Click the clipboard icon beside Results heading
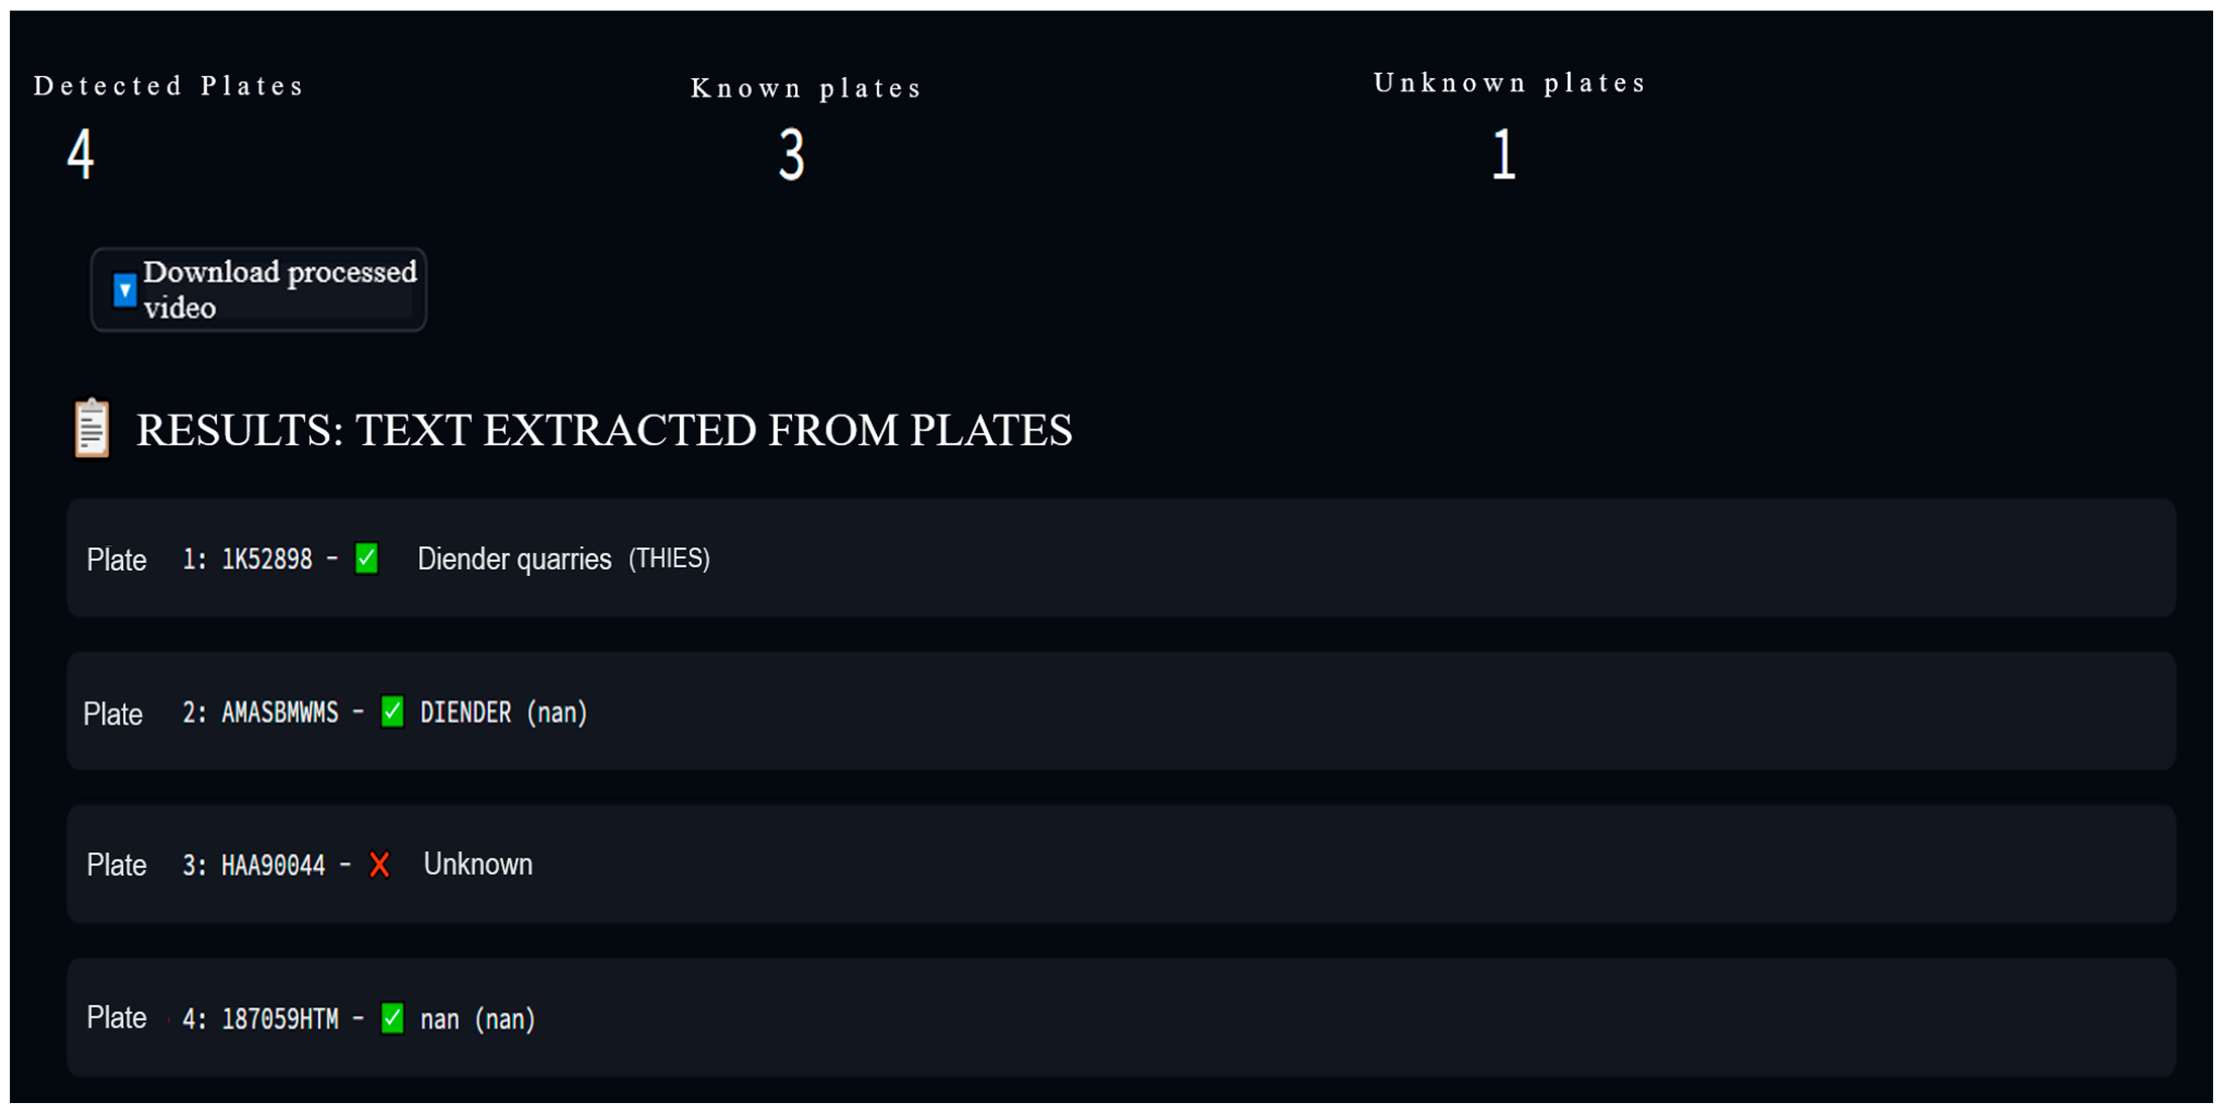The image size is (2220, 1113). (x=92, y=428)
